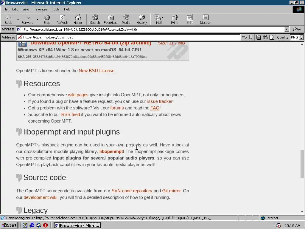305x229 pixels.
Task: Click the binoculars find icon
Action: (265, 37)
